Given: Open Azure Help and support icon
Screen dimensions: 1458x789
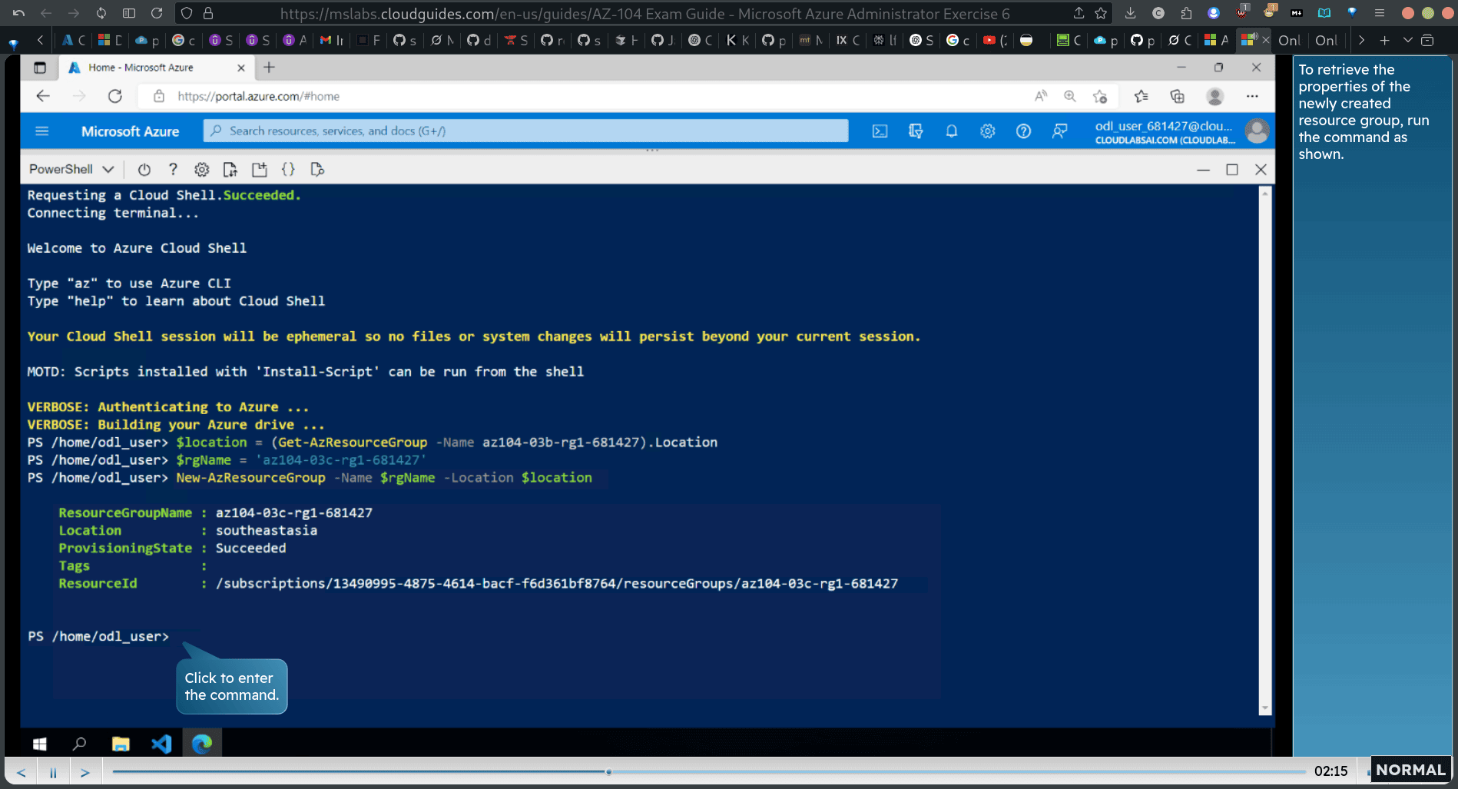Looking at the screenshot, I should click(x=1023, y=131).
